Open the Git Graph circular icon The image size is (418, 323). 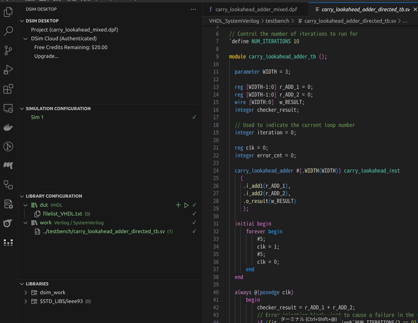(8, 146)
